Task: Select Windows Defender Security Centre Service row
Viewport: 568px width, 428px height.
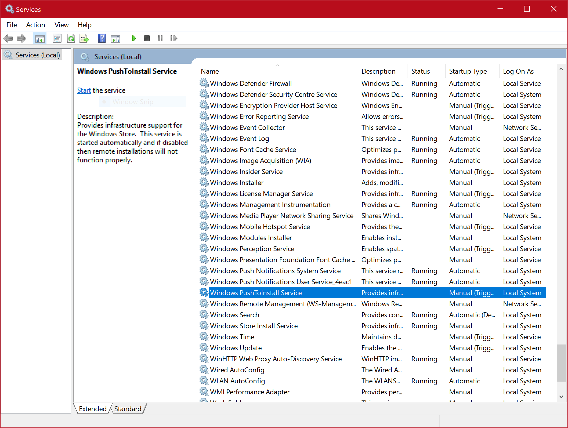Action: click(372, 95)
